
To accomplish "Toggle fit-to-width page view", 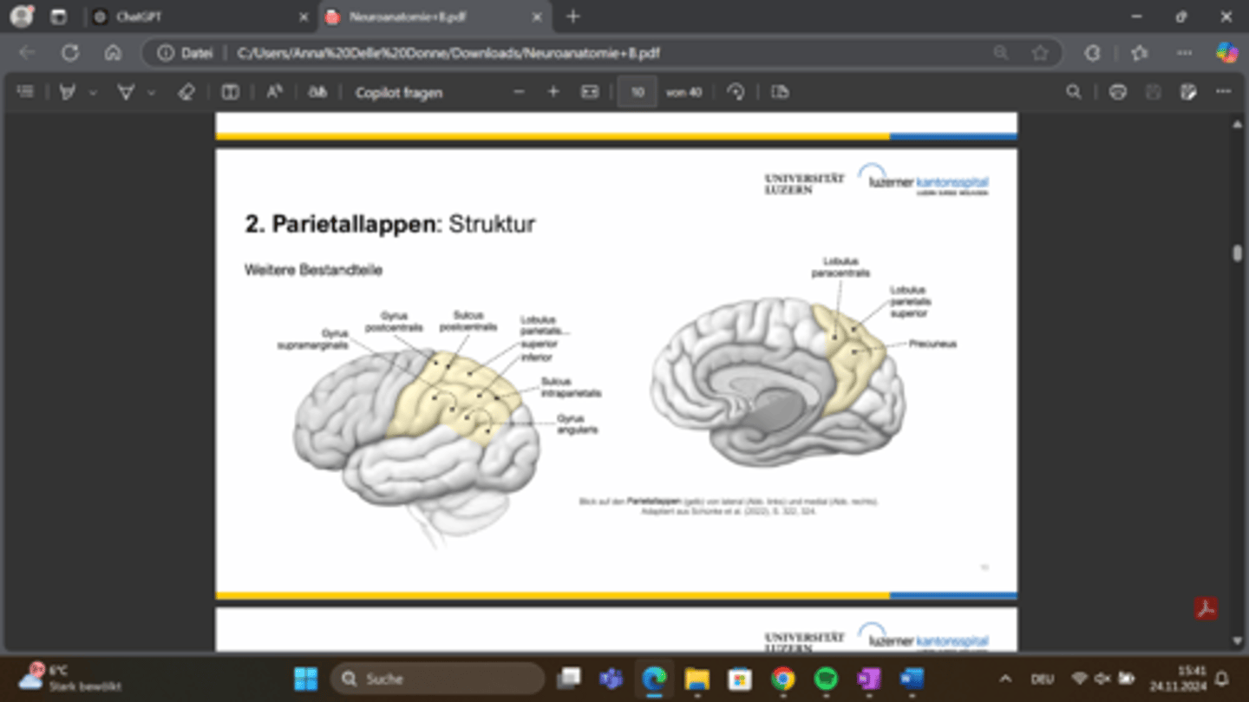I will click(x=590, y=92).
